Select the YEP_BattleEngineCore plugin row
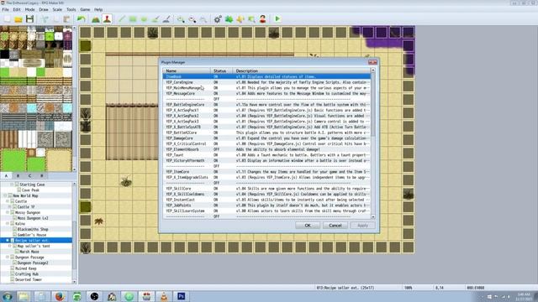This screenshot has height=302, width=538. tap(266, 105)
